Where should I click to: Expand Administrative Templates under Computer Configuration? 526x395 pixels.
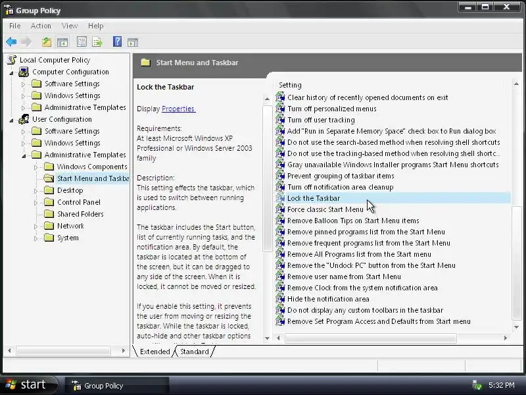click(23, 108)
